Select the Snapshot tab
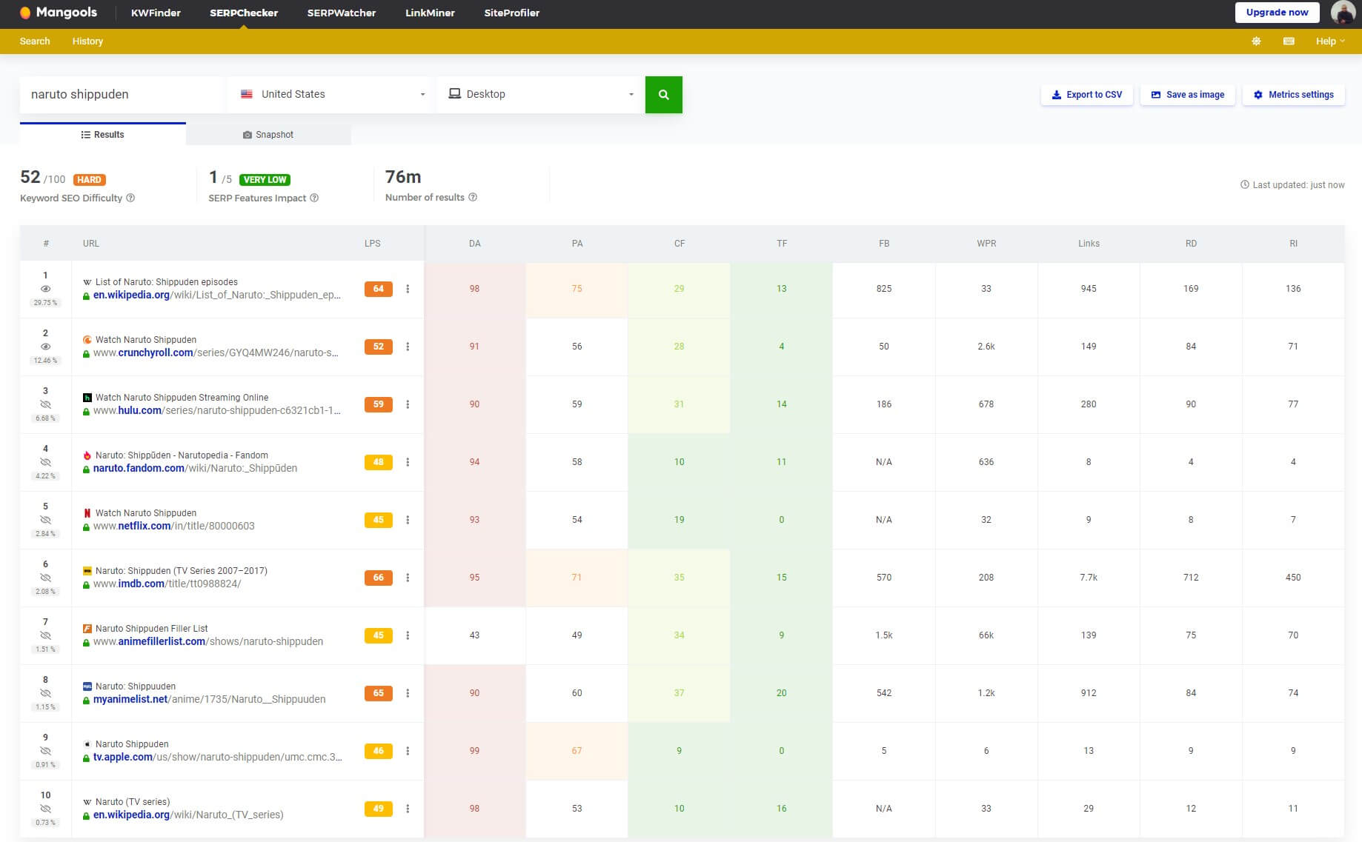This screenshot has height=842, width=1362. point(268,134)
